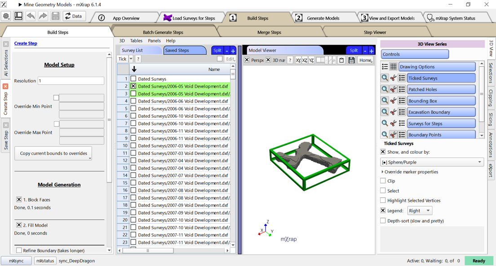
Task: Toggle the Perspective checkbox
Action: click(x=247, y=60)
